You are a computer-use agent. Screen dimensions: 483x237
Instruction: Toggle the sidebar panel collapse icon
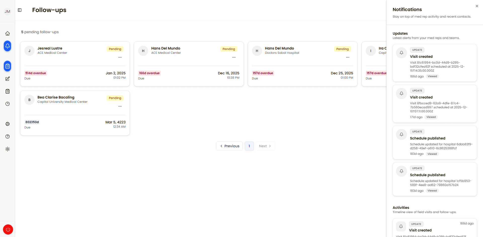tap(20, 10)
